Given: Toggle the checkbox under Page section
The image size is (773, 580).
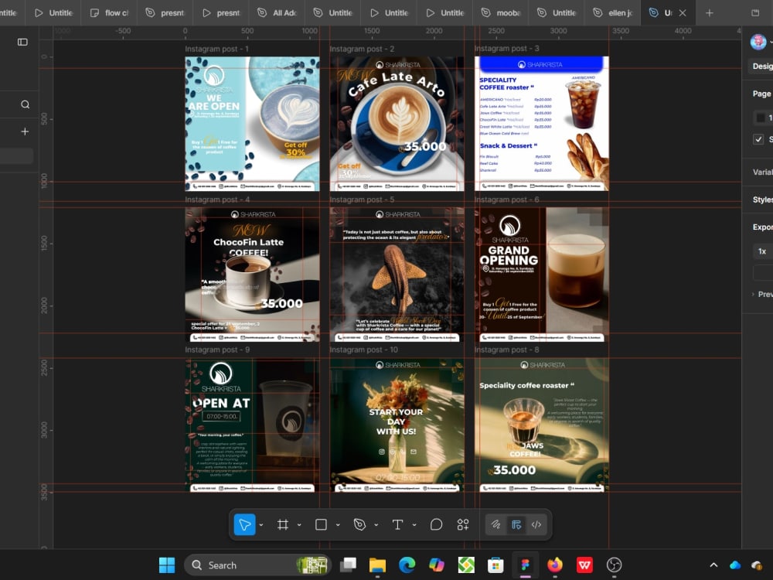Looking at the screenshot, I should (758, 139).
